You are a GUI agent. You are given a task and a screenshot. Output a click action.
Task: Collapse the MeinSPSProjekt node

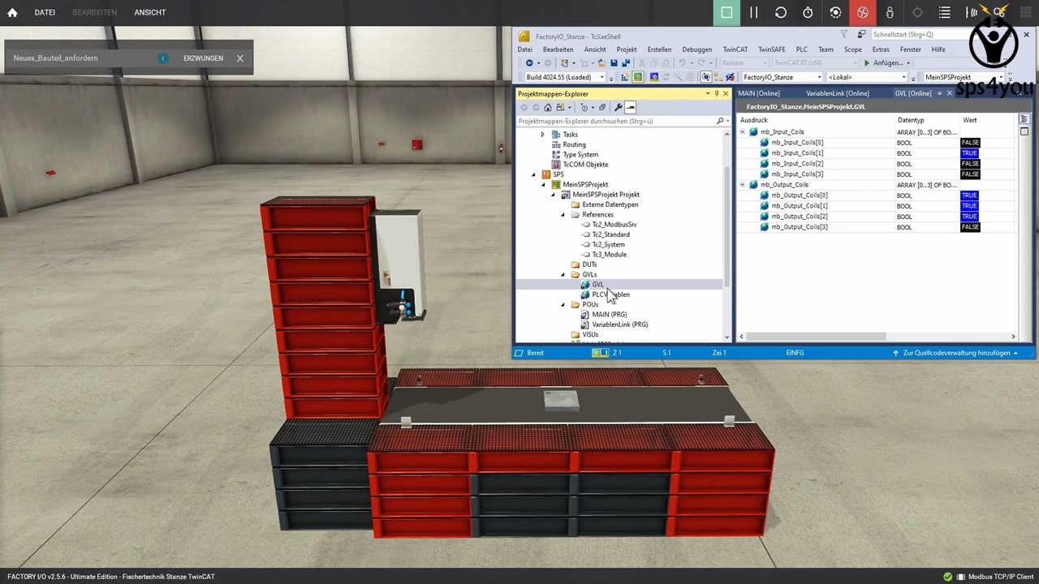click(544, 184)
